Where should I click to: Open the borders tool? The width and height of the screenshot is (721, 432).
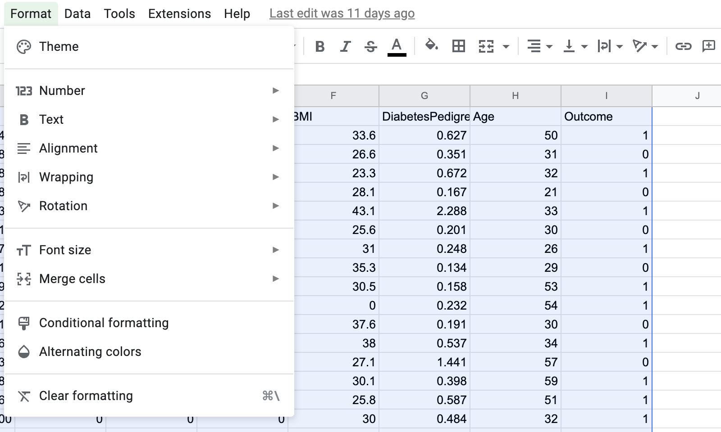pos(459,46)
